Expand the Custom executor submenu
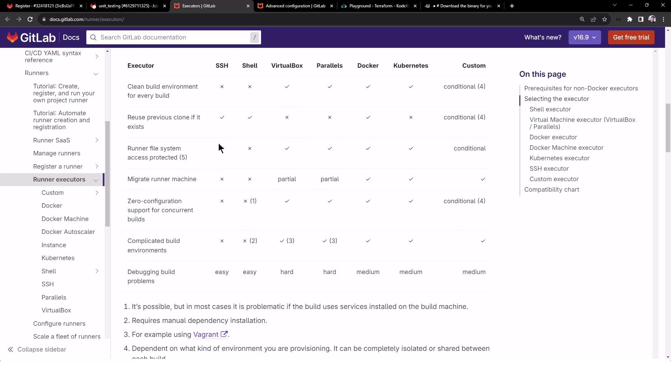671x377 pixels. pyautogui.click(x=97, y=193)
